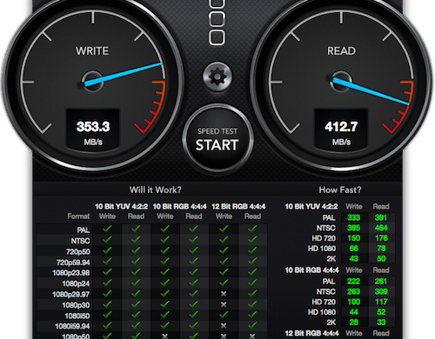
Task: Open settings via the gear icon
Action: [x=217, y=76]
